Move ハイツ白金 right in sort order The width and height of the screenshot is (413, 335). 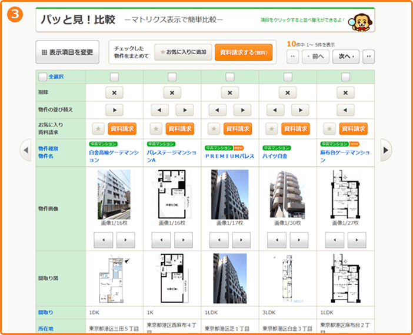point(300,110)
